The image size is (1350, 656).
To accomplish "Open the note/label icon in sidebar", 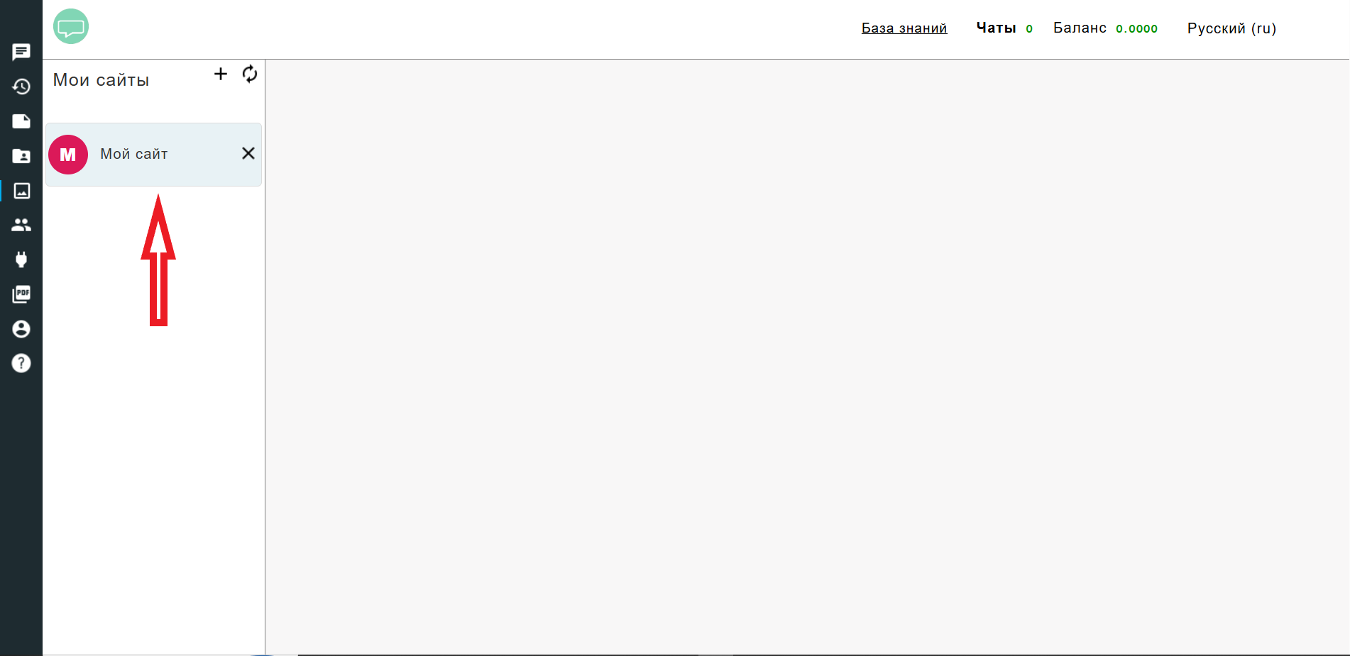I will [x=21, y=121].
